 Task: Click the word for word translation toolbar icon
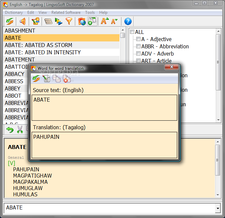point(92,21)
